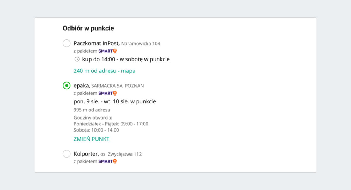Image resolution: width=351 pixels, height=190 pixels.
Task: Choose the Kolporter pickup radio button
Action: pyautogui.click(x=67, y=154)
